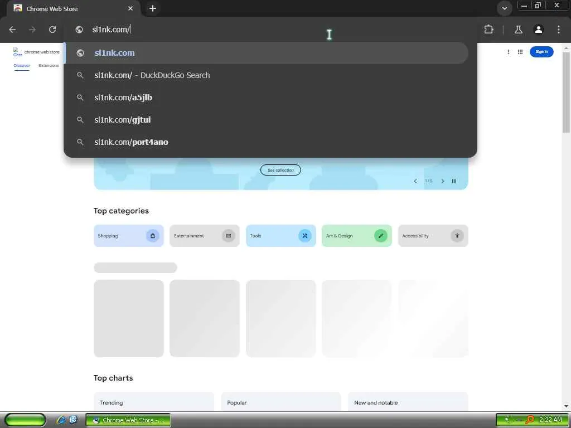Open the web store more options dots

tap(509, 52)
